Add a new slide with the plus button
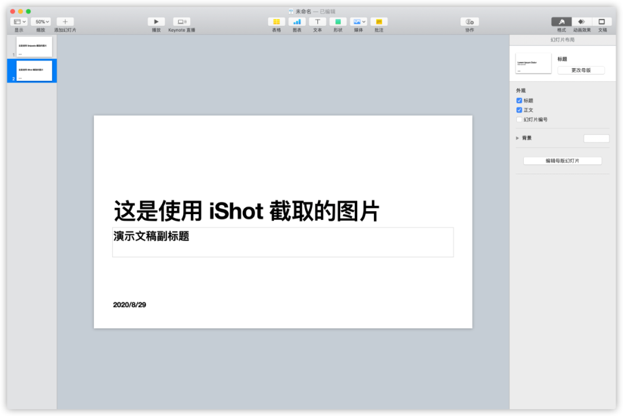Image resolution: width=623 pixels, height=416 pixels. (x=65, y=22)
